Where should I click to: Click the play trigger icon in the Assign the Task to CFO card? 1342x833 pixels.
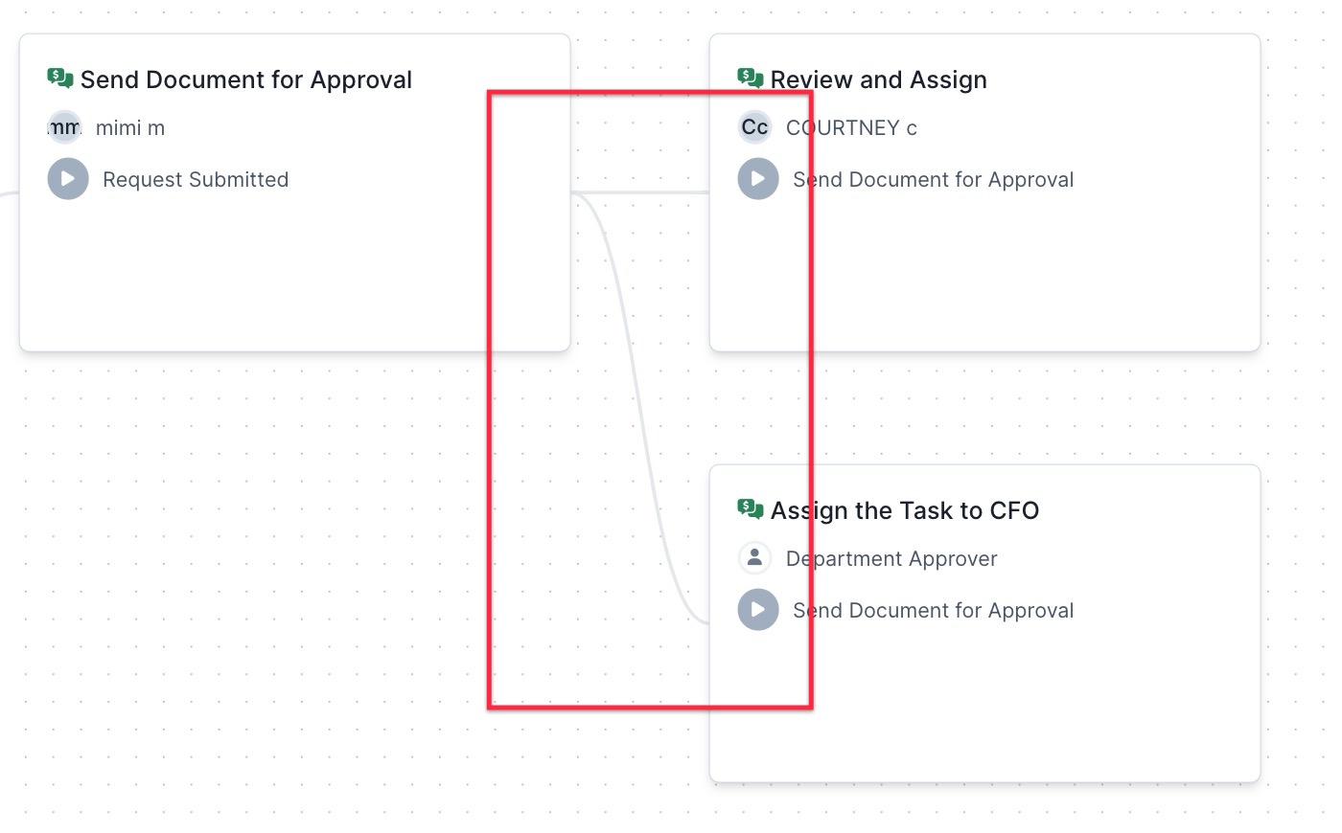pyautogui.click(x=758, y=610)
